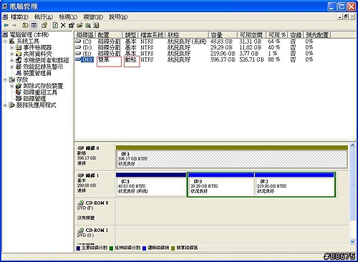The image size is (358, 262).
Task: Click the CD-ROM 0 DVD (F:) label
Action: pyautogui.click(x=95, y=211)
